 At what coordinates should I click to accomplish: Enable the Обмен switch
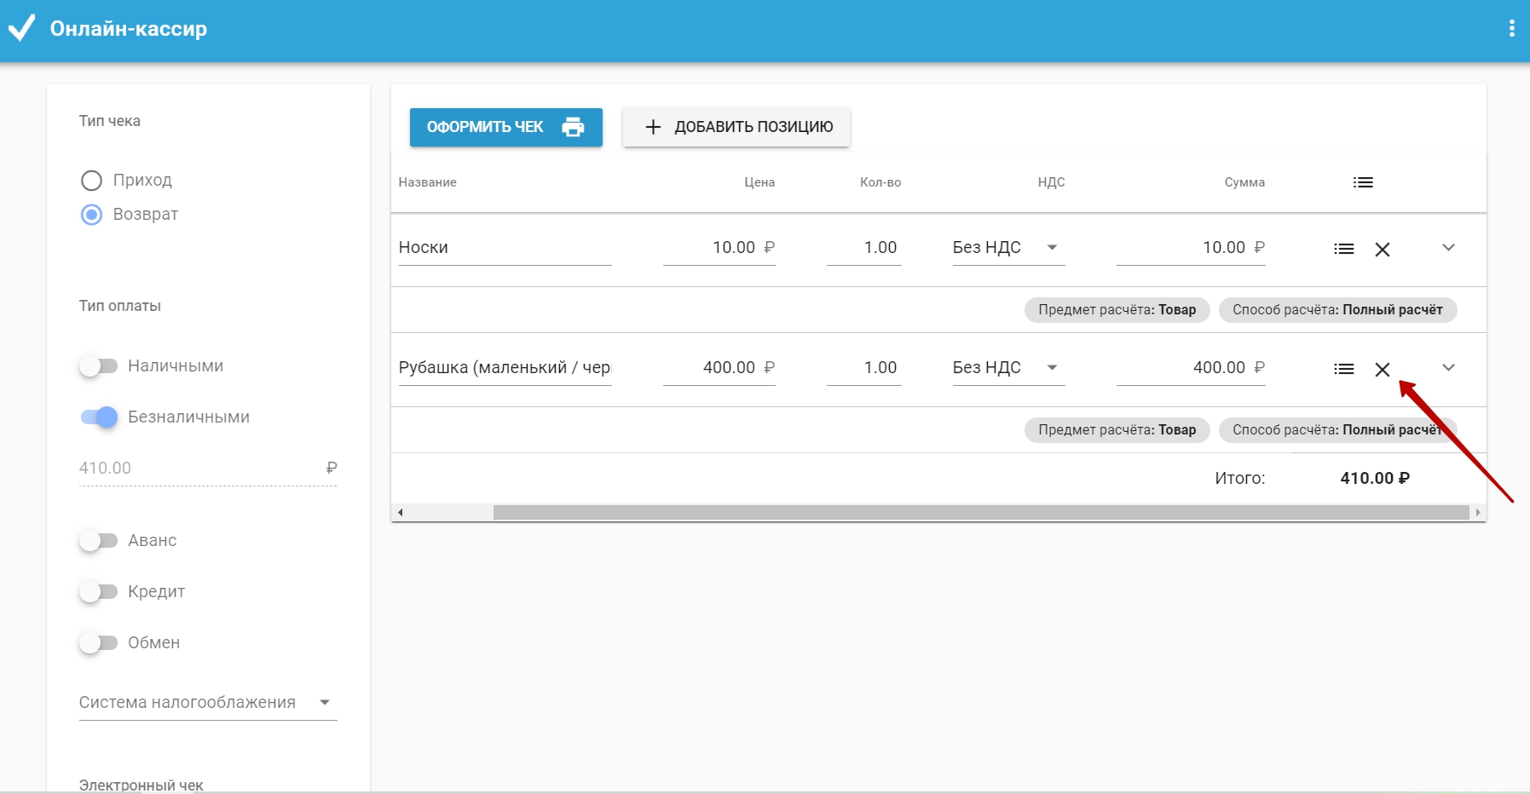tap(98, 643)
